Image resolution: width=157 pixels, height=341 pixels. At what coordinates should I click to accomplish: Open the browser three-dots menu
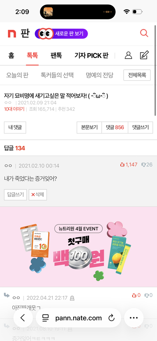click(x=134, y=318)
